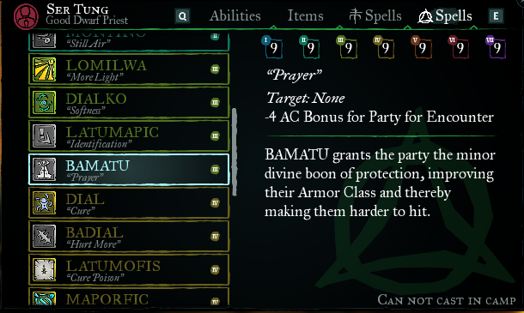Select the Still Air spell entry
Image resolution: width=524 pixels, height=313 pixels.
tap(129, 42)
